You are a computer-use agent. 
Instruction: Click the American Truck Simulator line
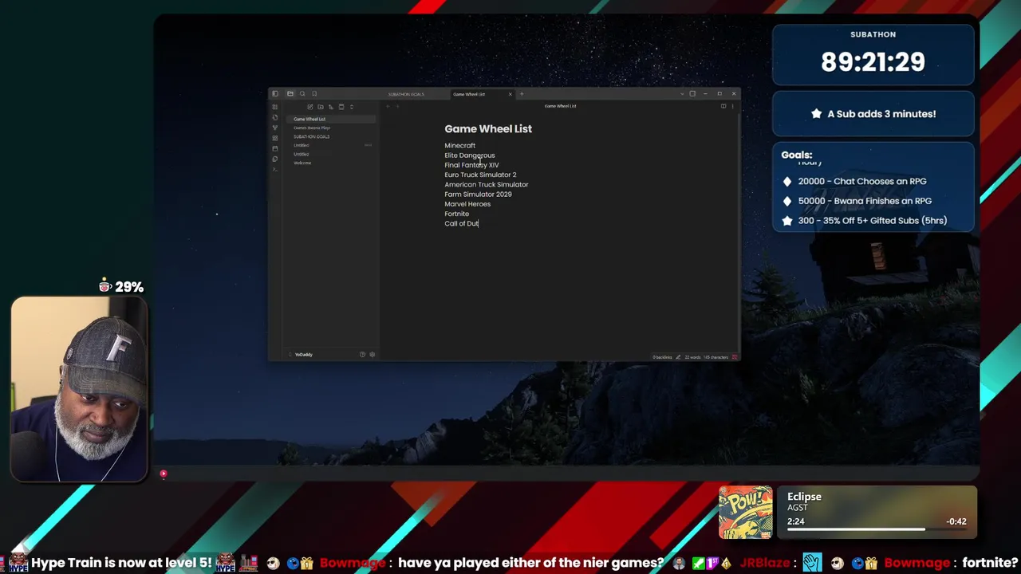(x=487, y=184)
